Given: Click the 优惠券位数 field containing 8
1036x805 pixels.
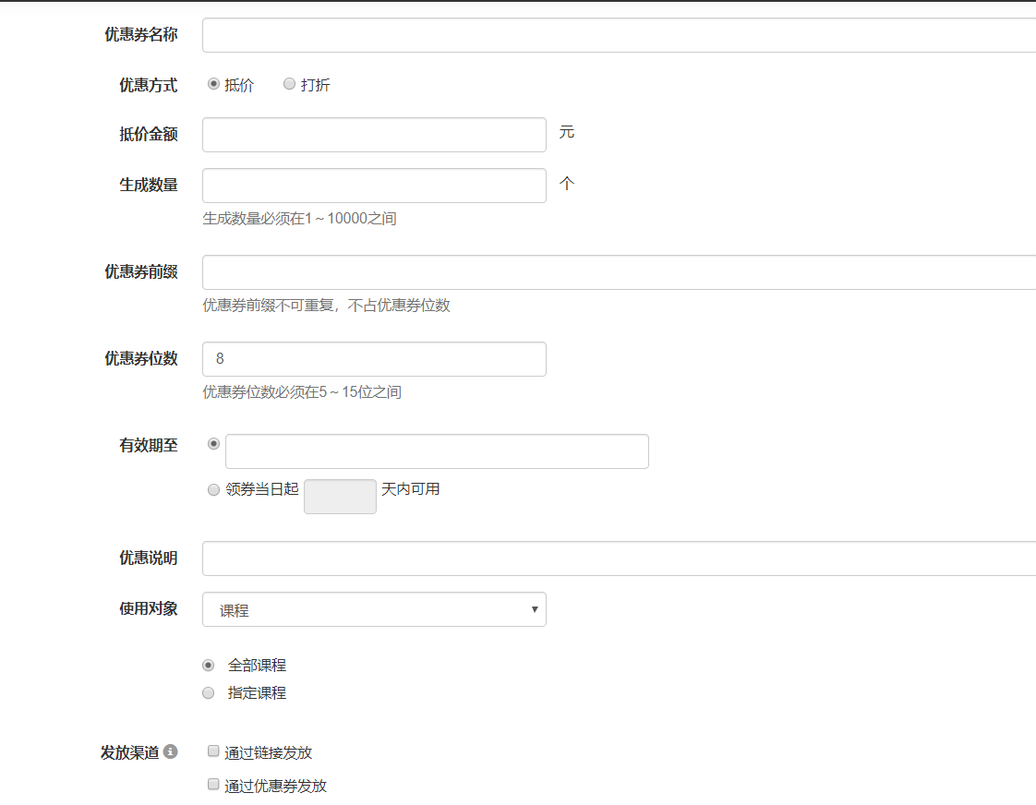Looking at the screenshot, I should tap(374, 359).
